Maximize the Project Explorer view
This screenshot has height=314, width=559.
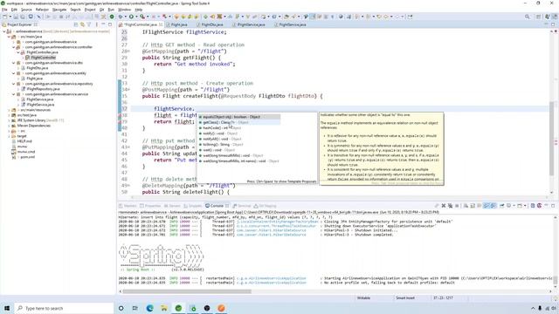click(x=110, y=24)
